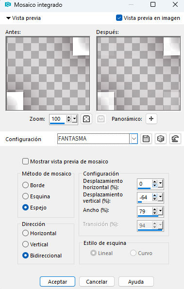The image size is (184, 289).
Task: Click the Aceptar button
Action: (x=57, y=282)
